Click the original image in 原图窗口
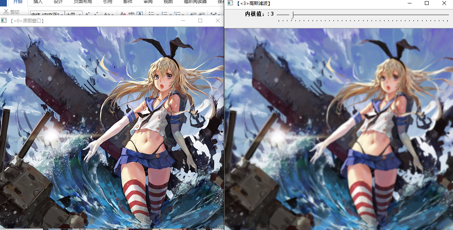 tap(112, 128)
